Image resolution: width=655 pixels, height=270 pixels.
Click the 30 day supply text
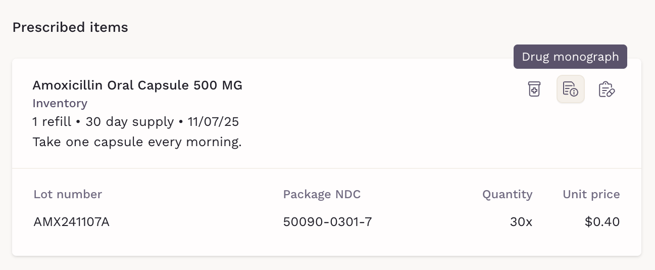[129, 122]
